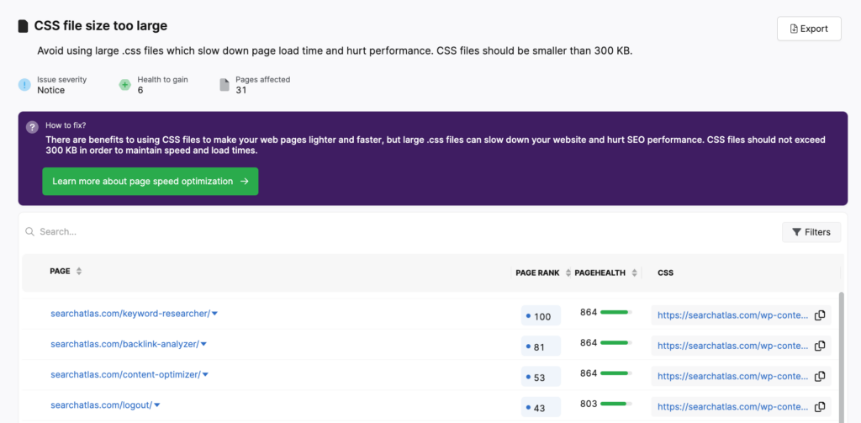
Task: Click the Export button
Action: click(809, 29)
